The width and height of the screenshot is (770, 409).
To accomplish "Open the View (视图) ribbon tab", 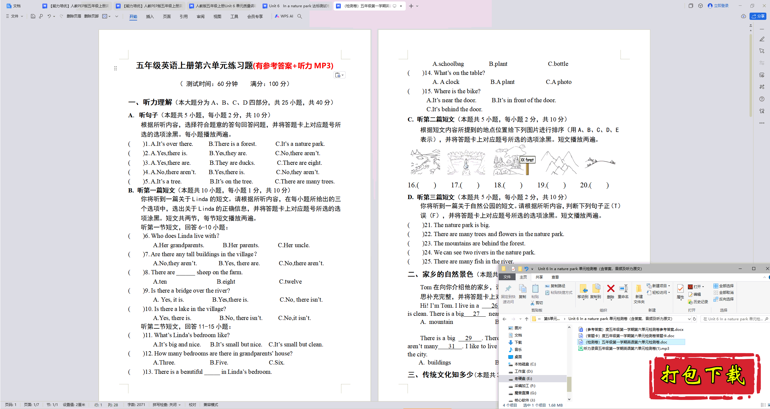I will pos(217,17).
